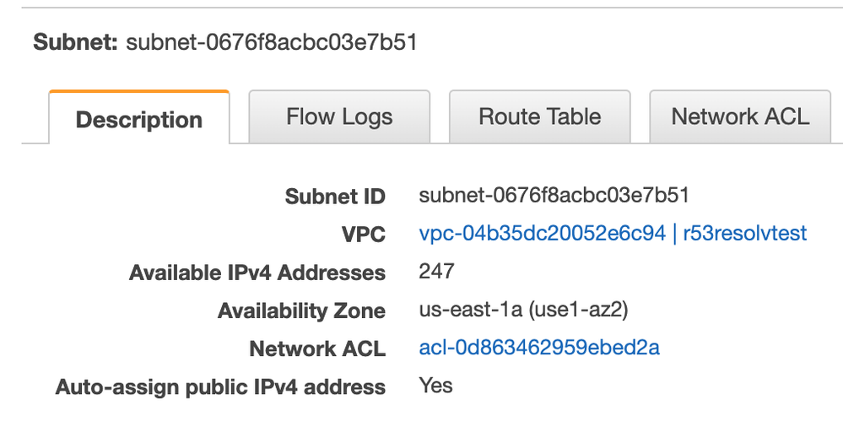
Task: Open the Route Table tab
Action: (x=540, y=116)
